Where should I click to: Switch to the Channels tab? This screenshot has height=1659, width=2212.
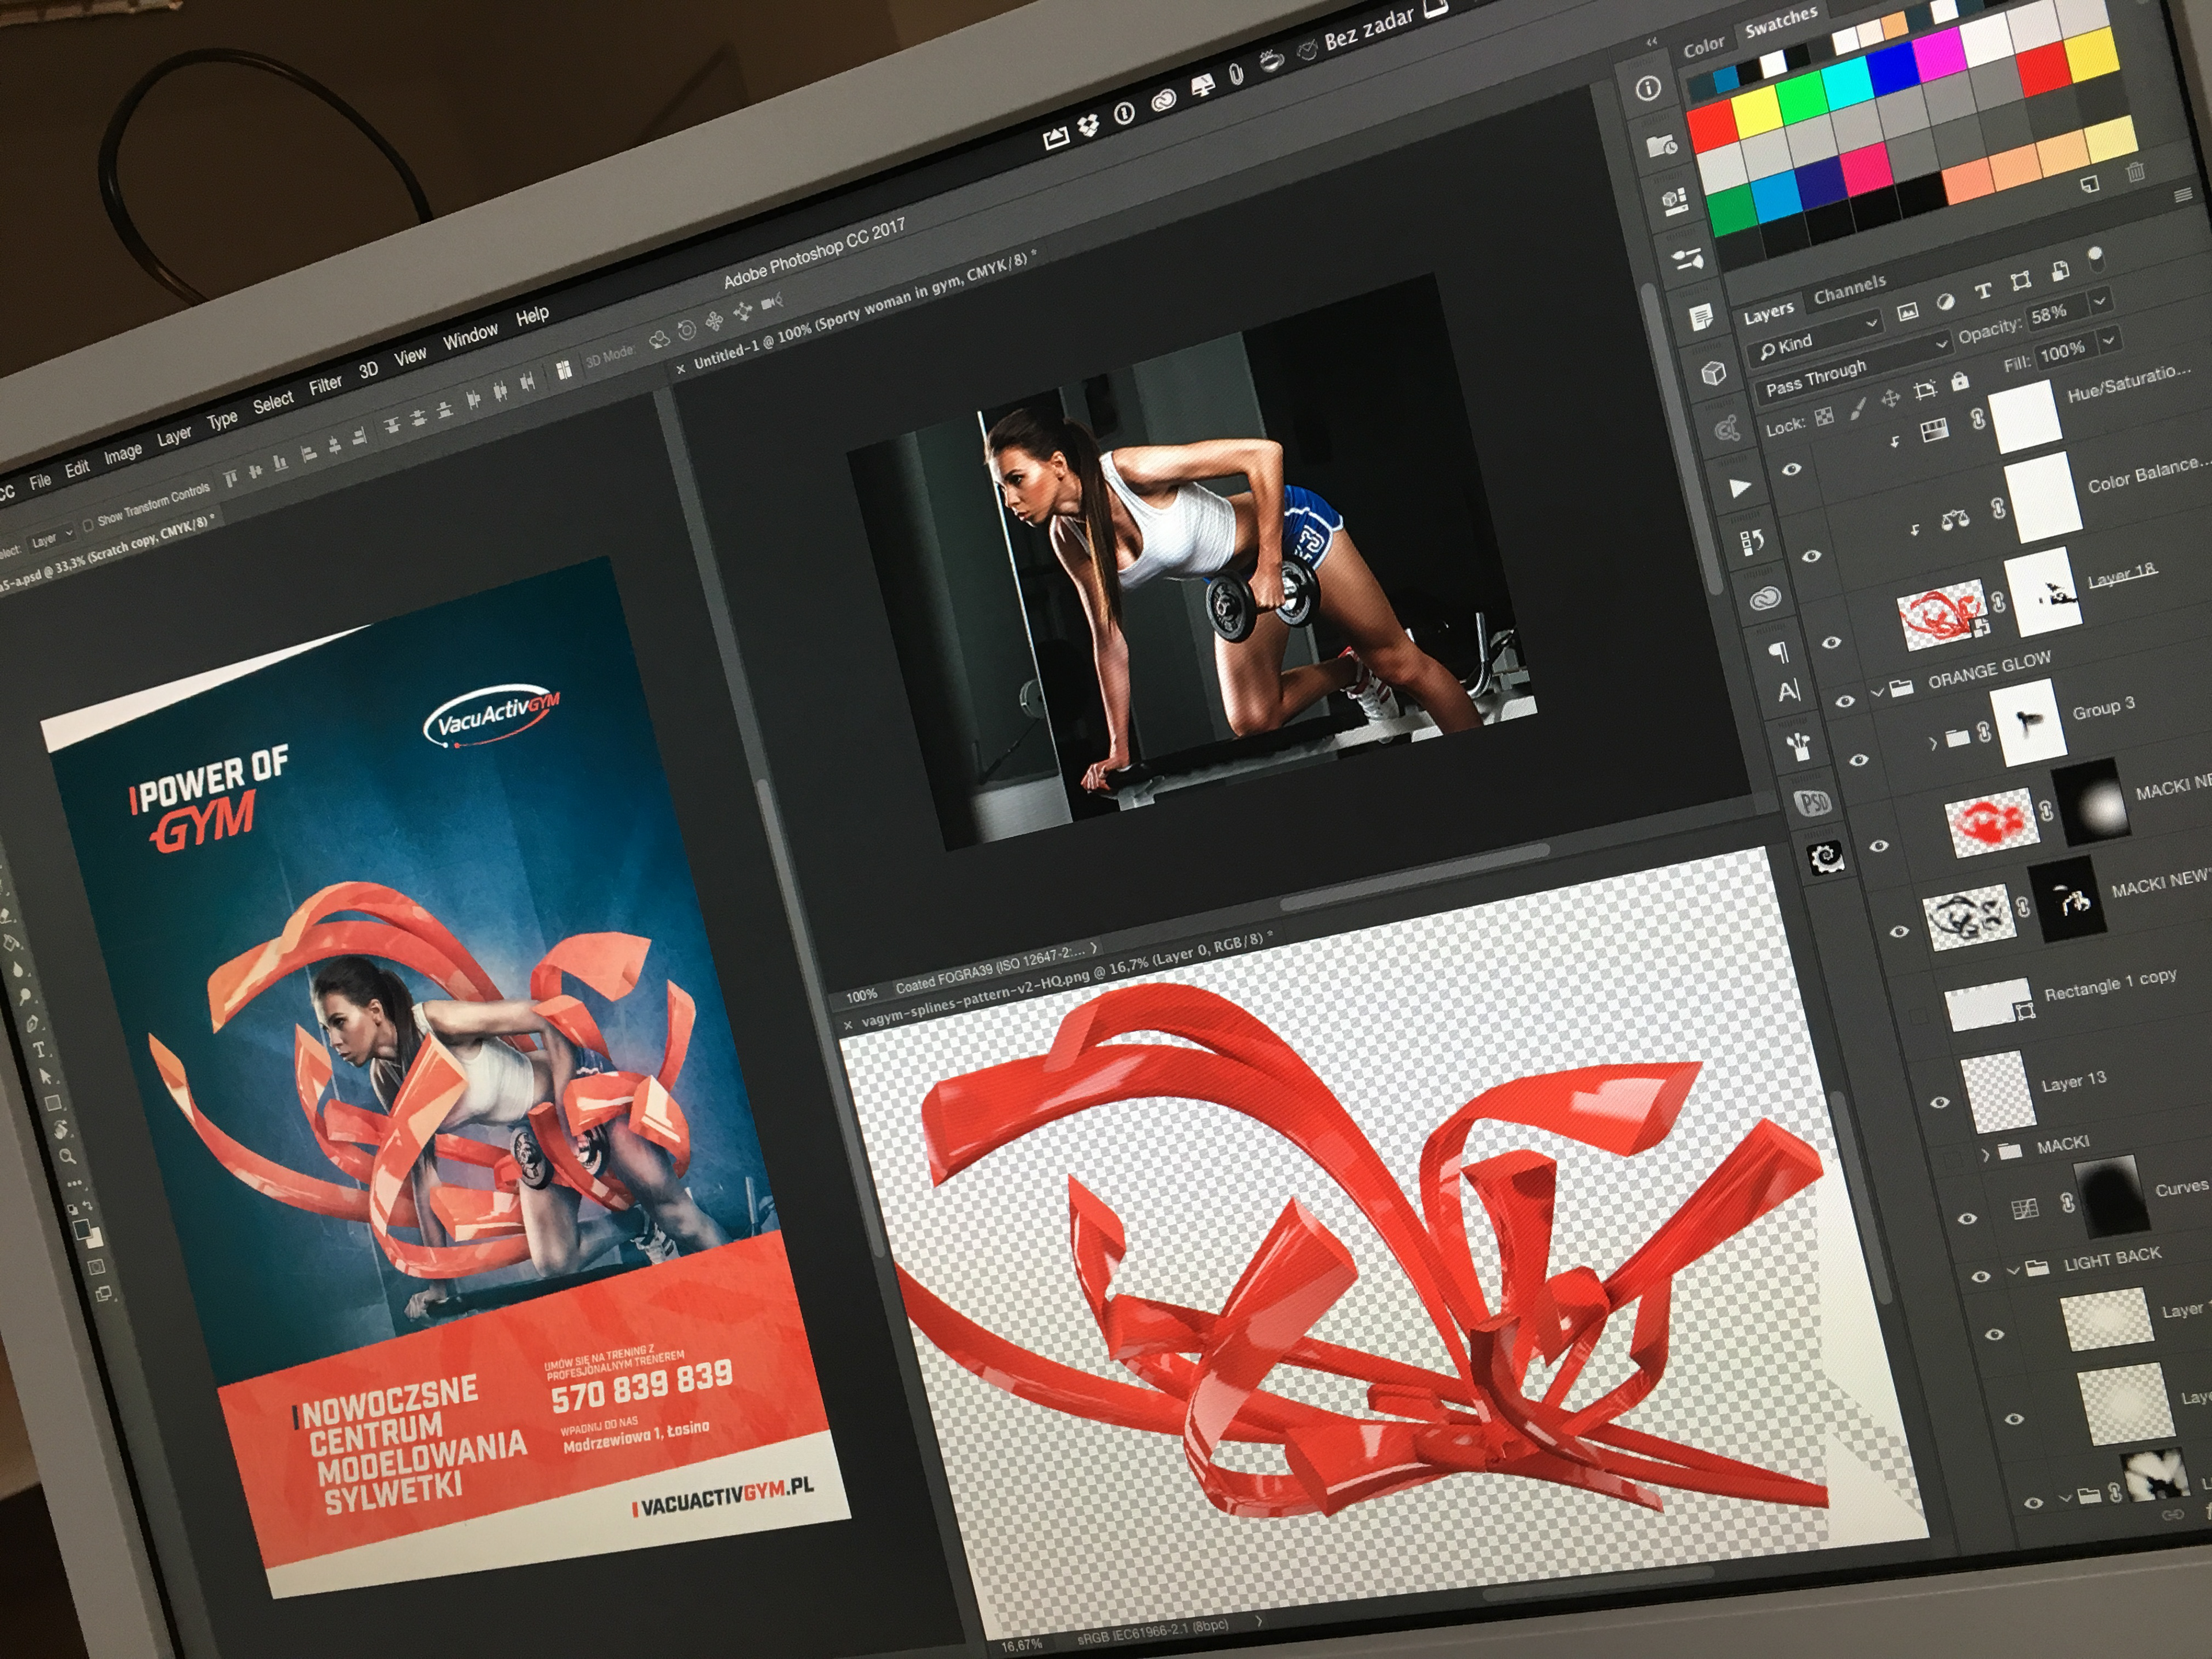click(1849, 291)
